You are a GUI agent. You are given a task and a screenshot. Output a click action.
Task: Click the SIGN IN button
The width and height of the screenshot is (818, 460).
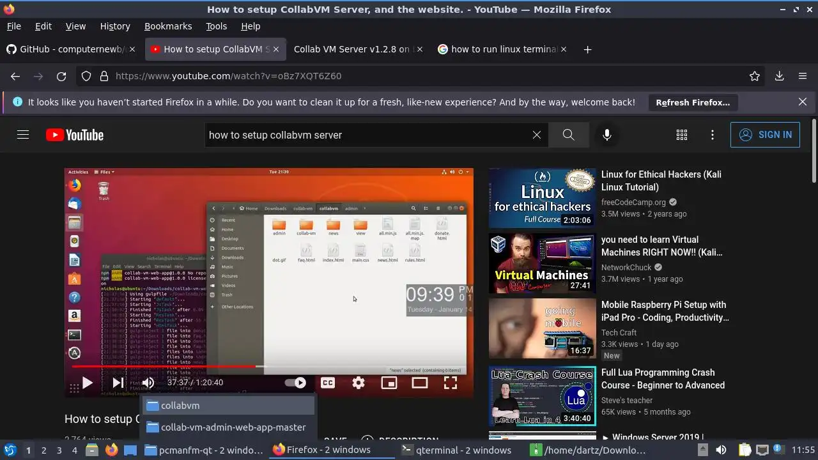[x=765, y=135]
